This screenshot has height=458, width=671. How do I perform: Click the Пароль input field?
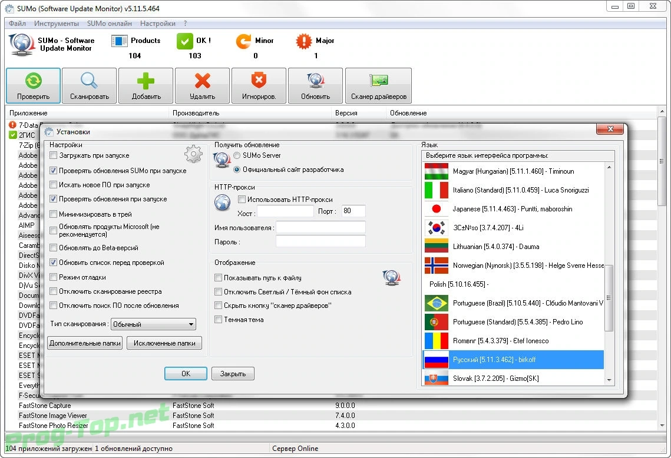point(320,241)
